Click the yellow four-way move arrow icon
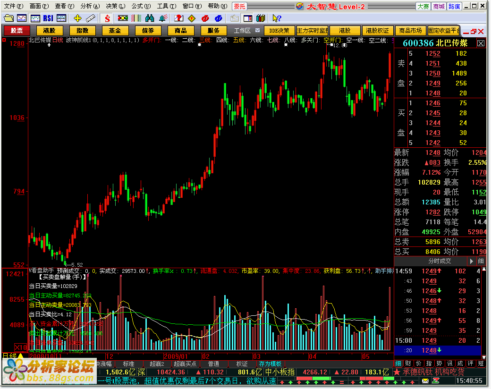Viewport: 491px width, 389px height. pyautogui.click(x=77, y=18)
